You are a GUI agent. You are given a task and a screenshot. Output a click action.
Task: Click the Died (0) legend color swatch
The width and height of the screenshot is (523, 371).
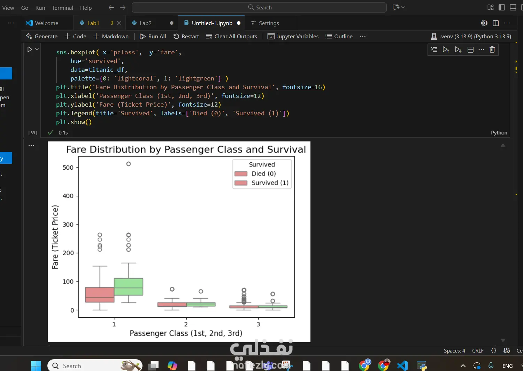pyautogui.click(x=241, y=174)
